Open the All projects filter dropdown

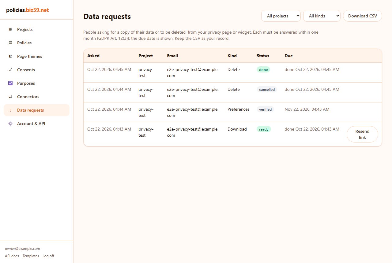[281, 16]
